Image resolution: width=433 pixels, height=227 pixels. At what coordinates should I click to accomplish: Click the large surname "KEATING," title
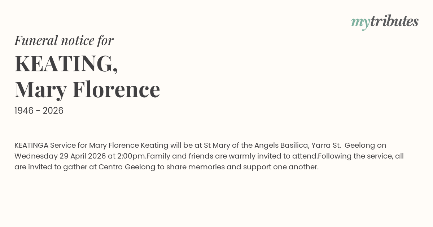click(x=66, y=63)
